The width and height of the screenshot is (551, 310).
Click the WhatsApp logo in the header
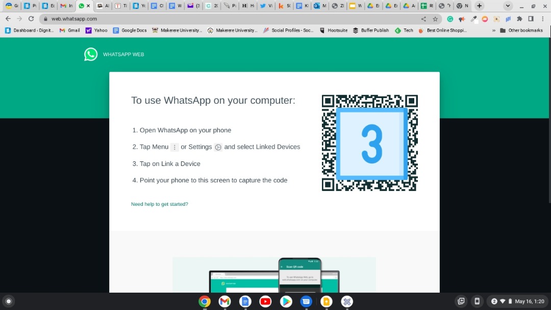(x=91, y=54)
